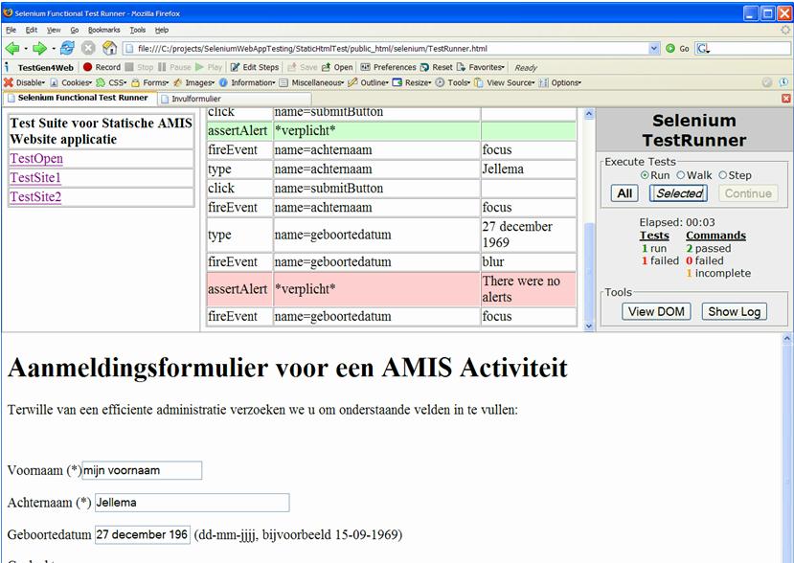Click the green assertAlert command cell
This screenshot has height=563, width=794.
pos(239,130)
